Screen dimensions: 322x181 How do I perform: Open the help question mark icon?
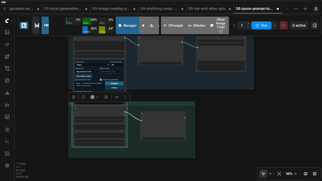pos(7,130)
